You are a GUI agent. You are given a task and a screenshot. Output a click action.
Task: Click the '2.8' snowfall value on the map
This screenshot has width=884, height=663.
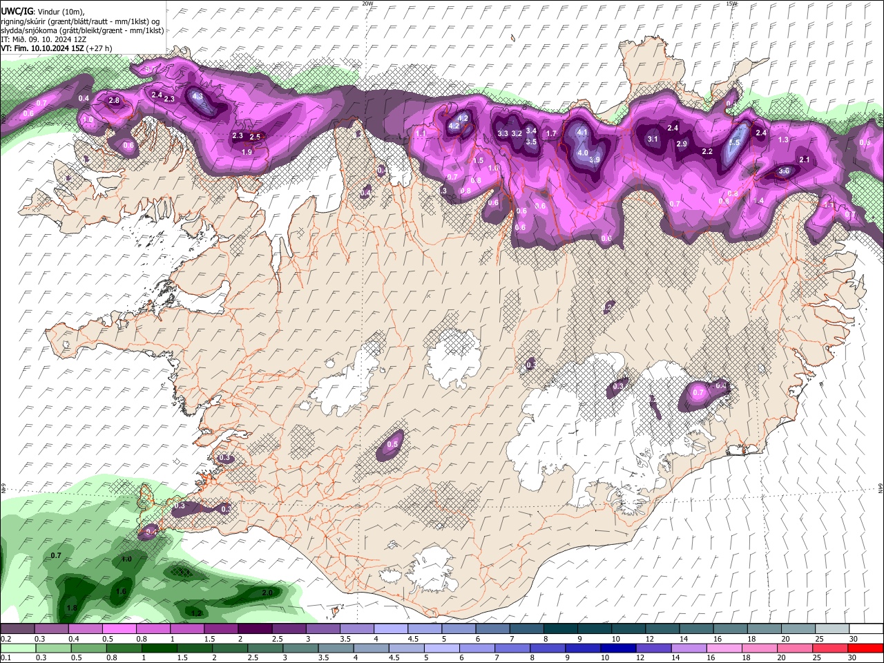(x=114, y=101)
